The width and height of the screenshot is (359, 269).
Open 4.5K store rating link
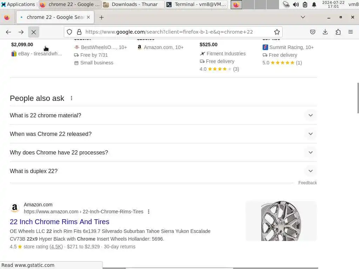[56, 247]
